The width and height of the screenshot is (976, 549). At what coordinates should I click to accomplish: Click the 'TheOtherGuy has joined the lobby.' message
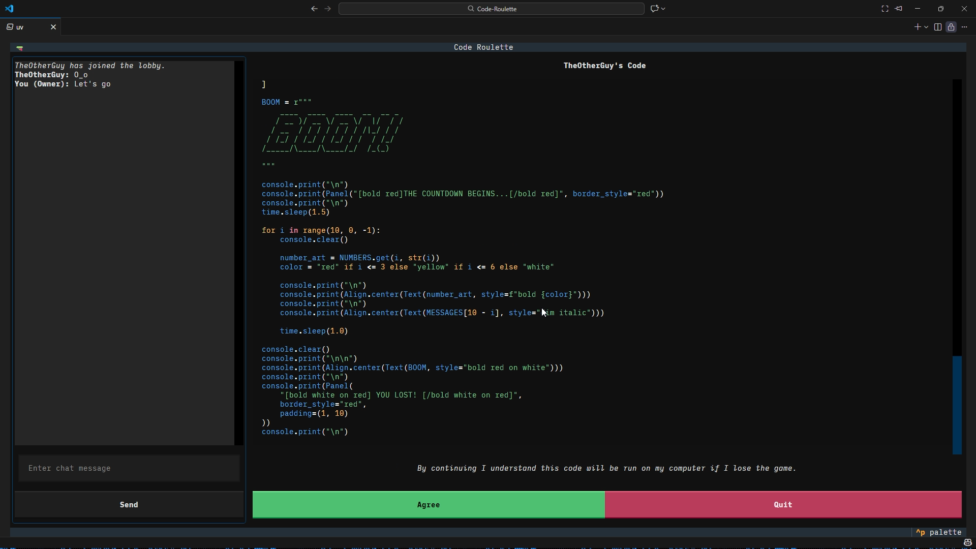click(90, 66)
